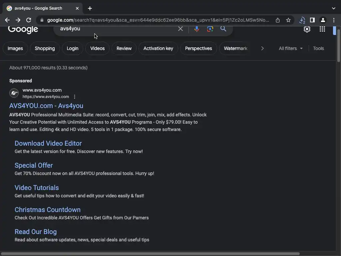Open a new browser tab
341x256 pixels.
[90, 8]
